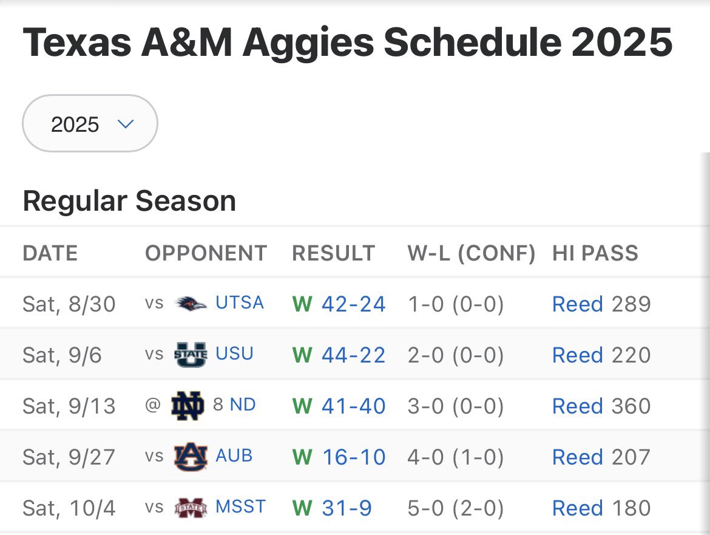
Task: Open Reed's profile in the ND row
Action: 577,406
